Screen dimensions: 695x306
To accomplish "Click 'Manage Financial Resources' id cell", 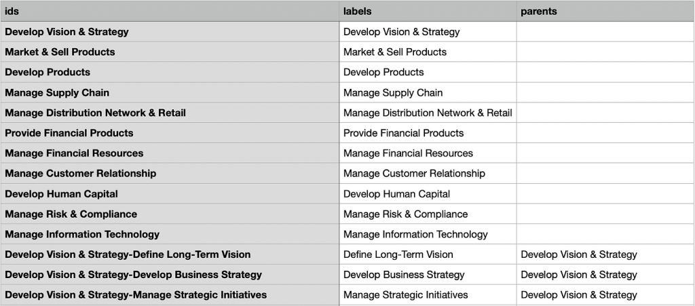I will pos(170,153).
